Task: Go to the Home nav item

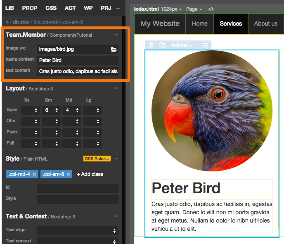Action: (200, 24)
